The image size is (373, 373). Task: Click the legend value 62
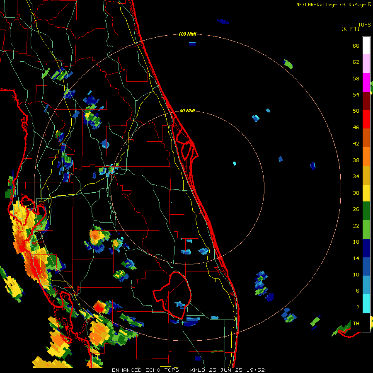(356, 62)
